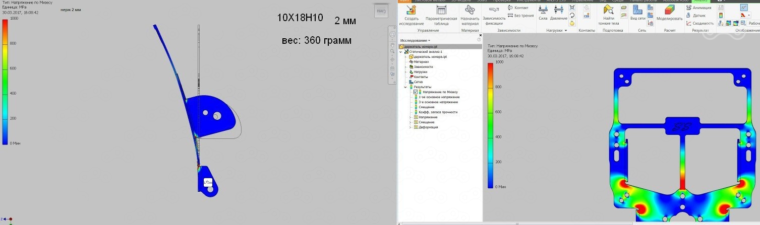This screenshot has width=760, height=225.
Task: Select Коэфф. запаса прочности result item
Action: (x=438, y=112)
